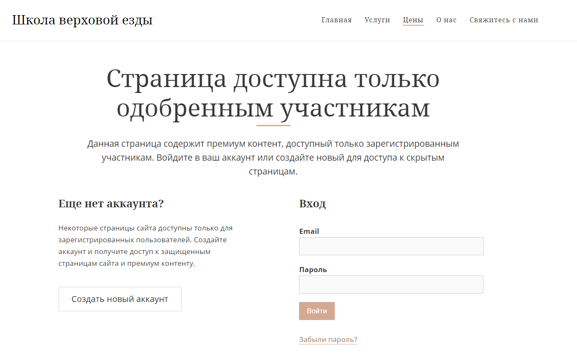Click the Еще нет аккаунта? heading
This screenshot has width=577, height=360.
[x=111, y=204]
